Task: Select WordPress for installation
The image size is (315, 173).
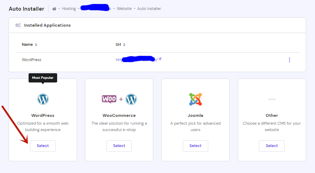Action: point(43,146)
